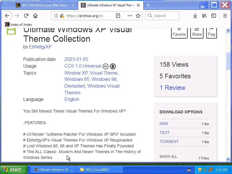This screenshot has height=174, width=232.
Task: Open the CC0 1.0 Universal license link
Action: click(x=83, y=66)
